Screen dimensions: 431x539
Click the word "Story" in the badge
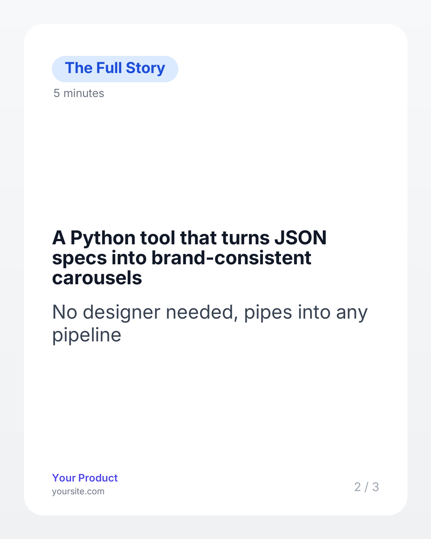(x=145, y=69)
